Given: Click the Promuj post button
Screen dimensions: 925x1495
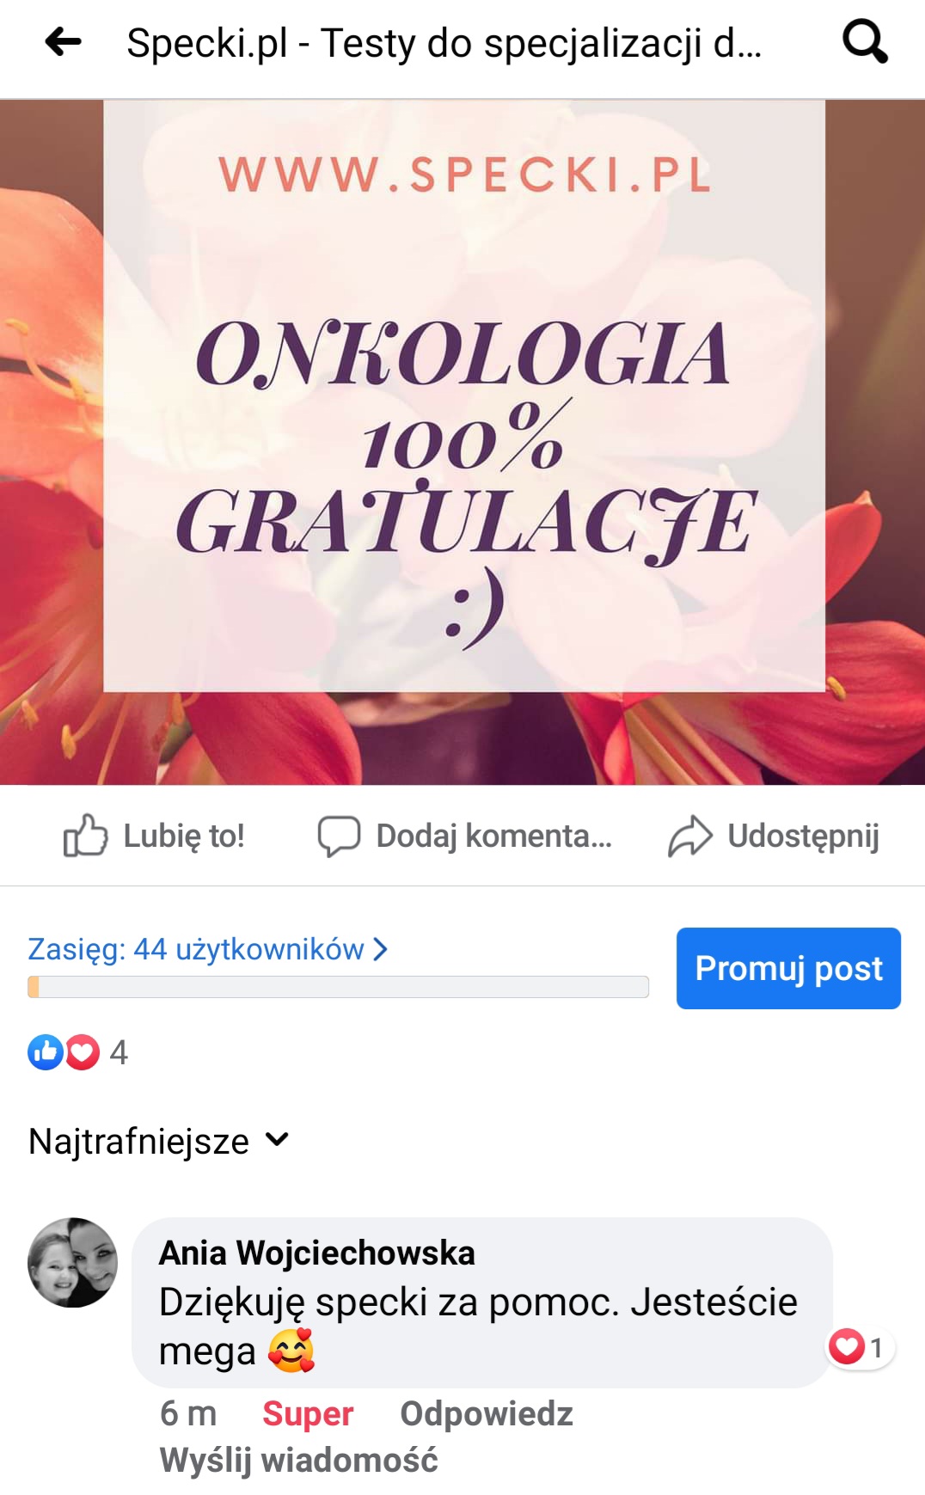Looking at the screenshot, I should coord(788,968).
